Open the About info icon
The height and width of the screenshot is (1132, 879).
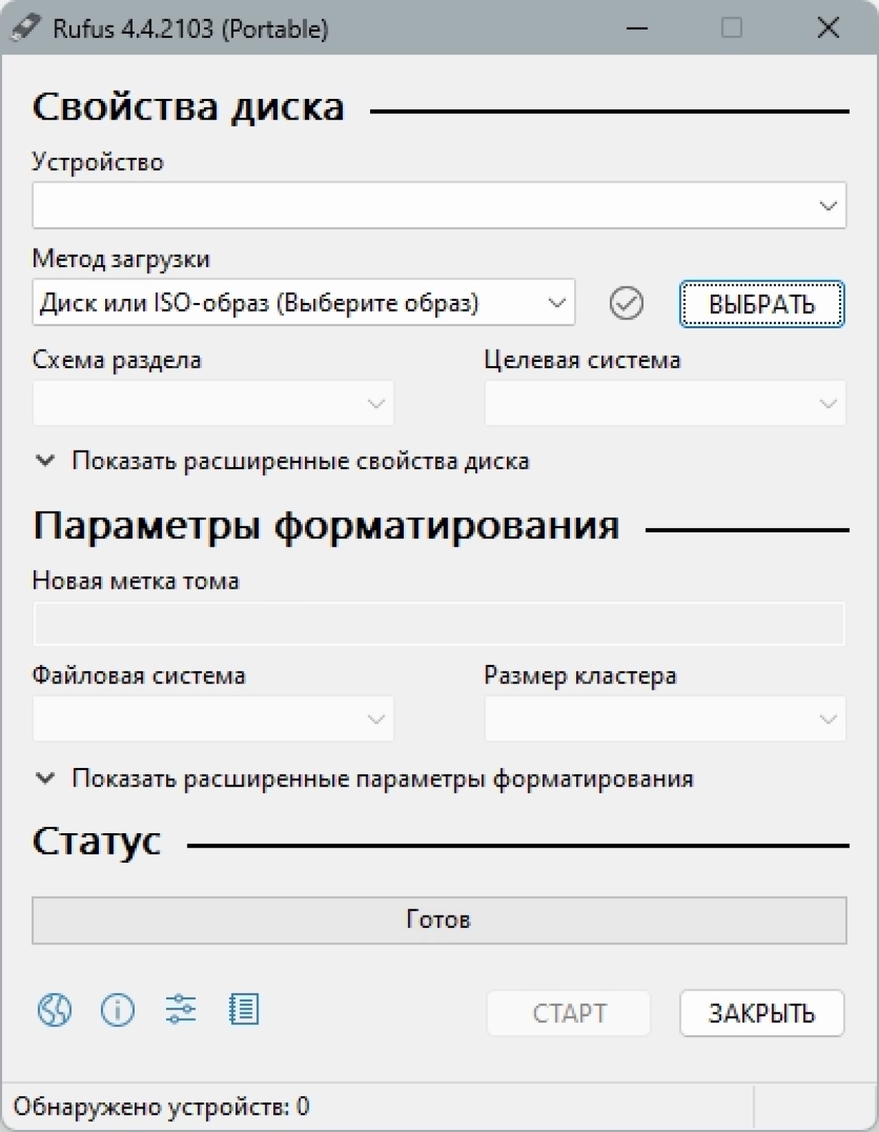click(x=117, y=1010)
